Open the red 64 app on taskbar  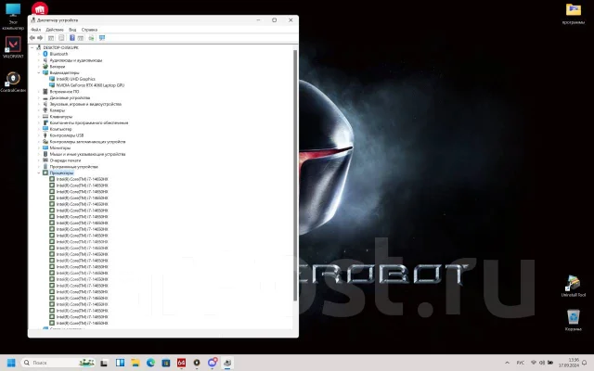tap(182, 363)
